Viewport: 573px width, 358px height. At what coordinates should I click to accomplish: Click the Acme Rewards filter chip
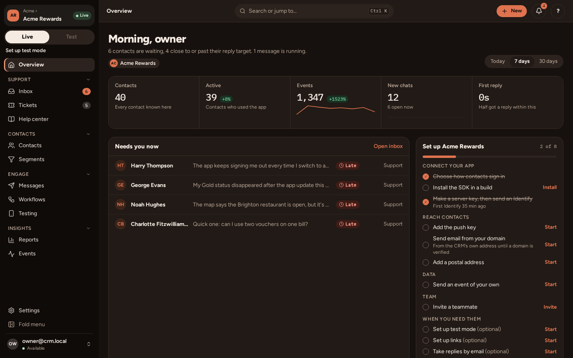click(x=134, y=63)
